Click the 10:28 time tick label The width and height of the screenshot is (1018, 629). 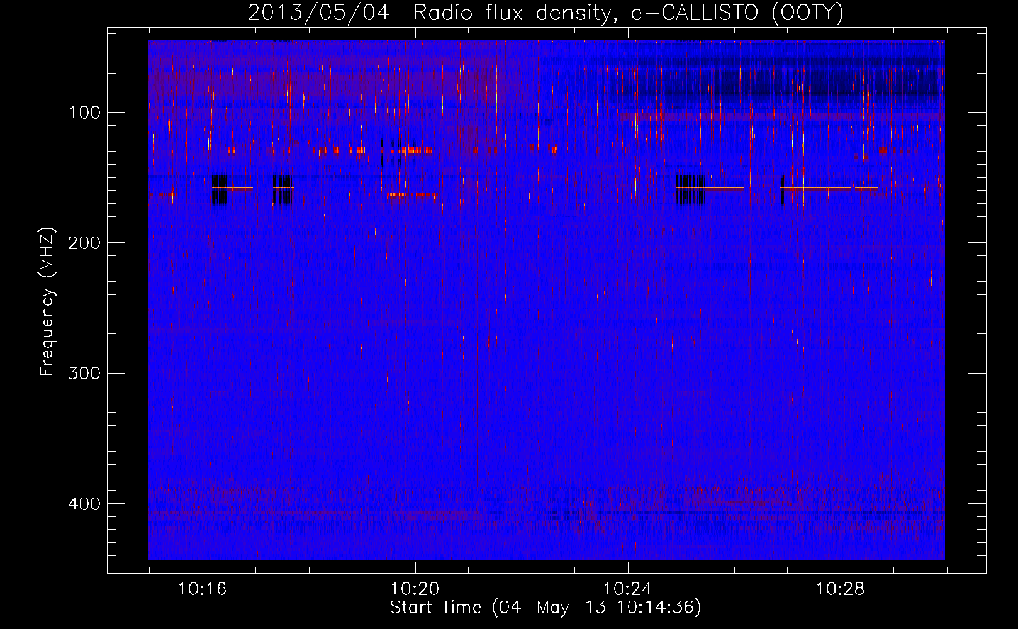tap(840, 589)
